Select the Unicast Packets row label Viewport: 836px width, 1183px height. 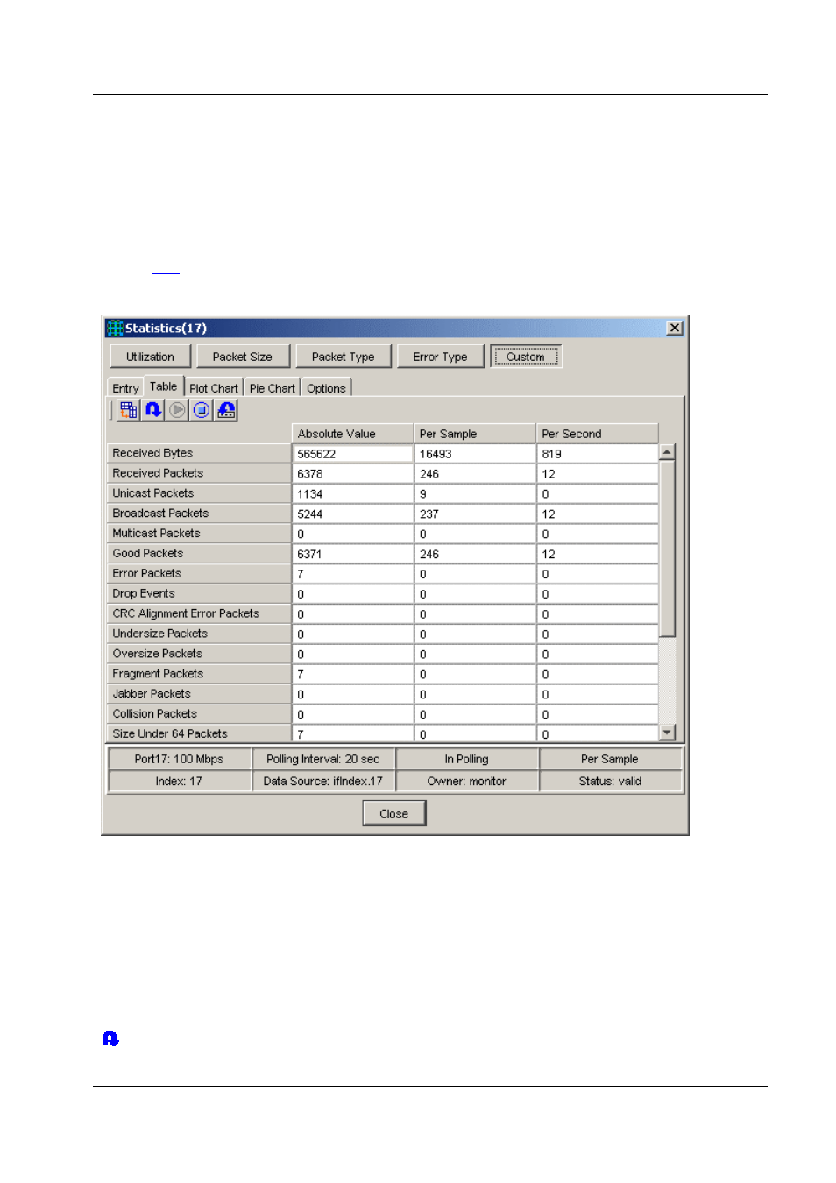click(x=199, y=493)
